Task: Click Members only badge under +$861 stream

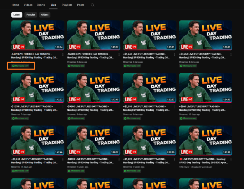Action: pos(188,118)
